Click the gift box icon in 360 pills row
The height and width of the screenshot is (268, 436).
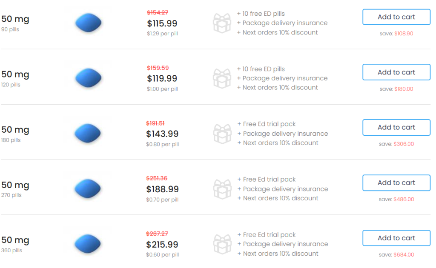coord(222,244)
